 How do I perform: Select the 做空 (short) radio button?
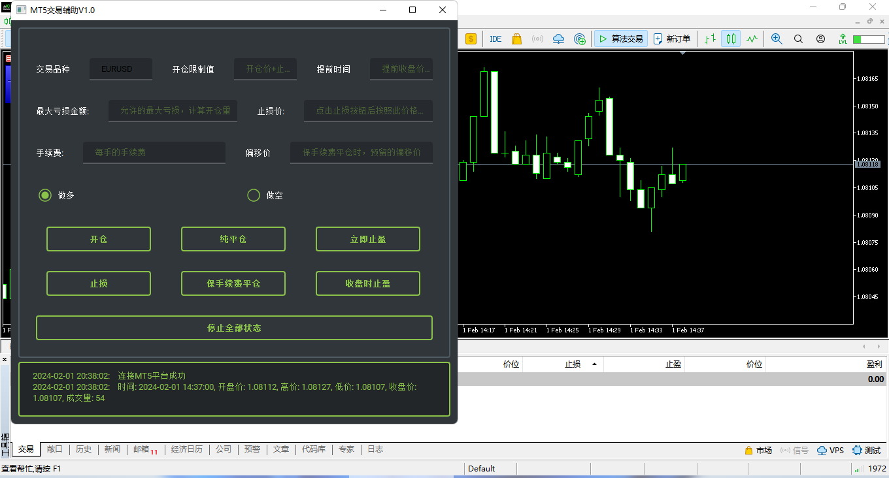tap(254, 195)
